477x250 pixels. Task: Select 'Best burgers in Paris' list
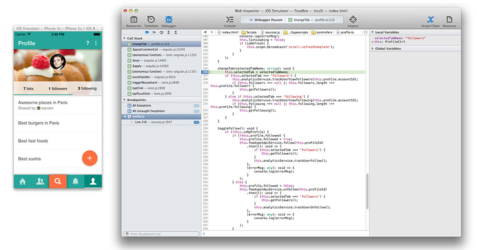(39, 123)
